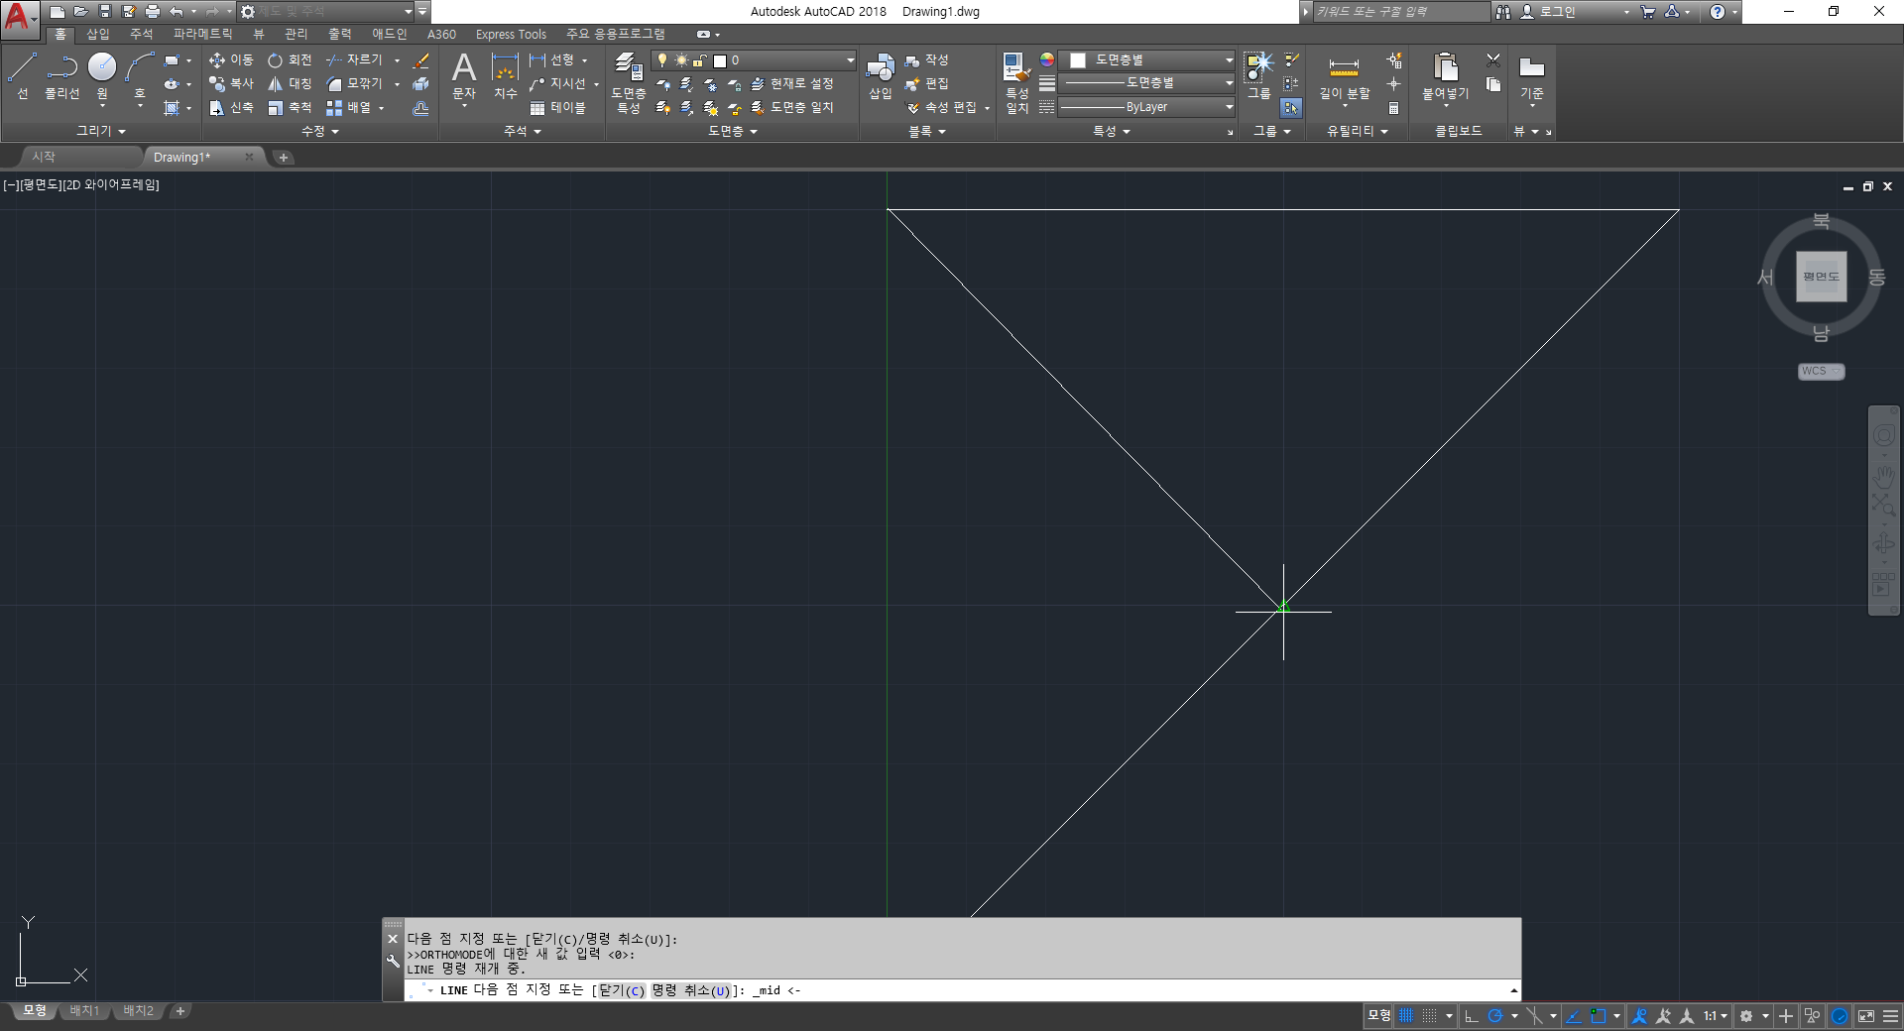Click the Paste (붙여넣기) icon

(x=1445, y=77)
